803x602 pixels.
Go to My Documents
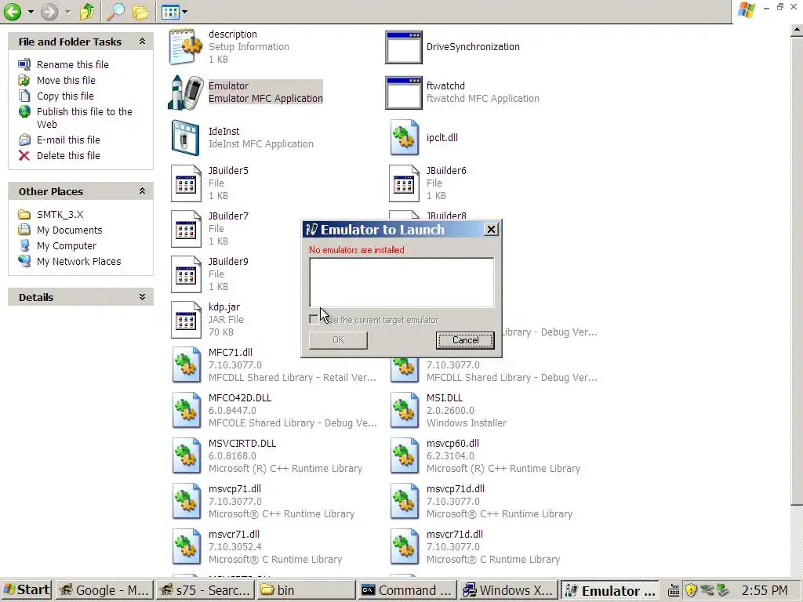69,230
